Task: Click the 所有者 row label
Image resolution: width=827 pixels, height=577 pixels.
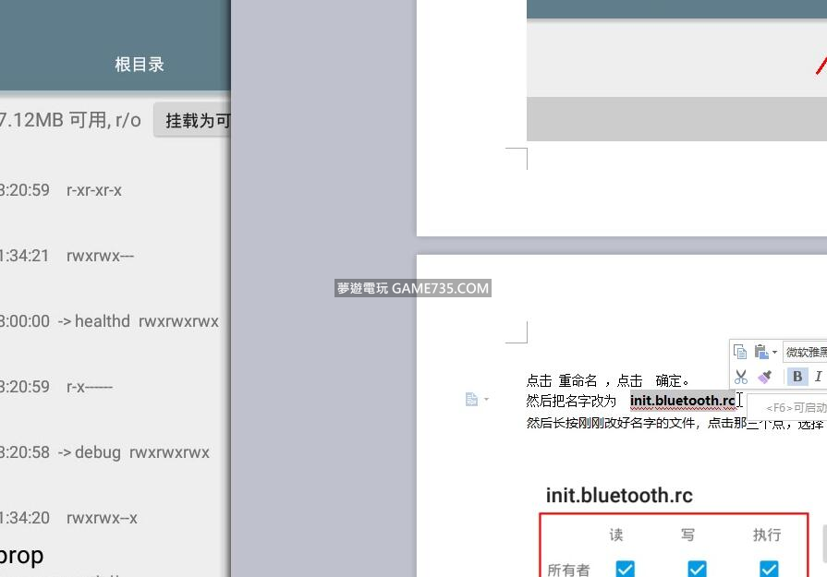Action: point(568,570)
